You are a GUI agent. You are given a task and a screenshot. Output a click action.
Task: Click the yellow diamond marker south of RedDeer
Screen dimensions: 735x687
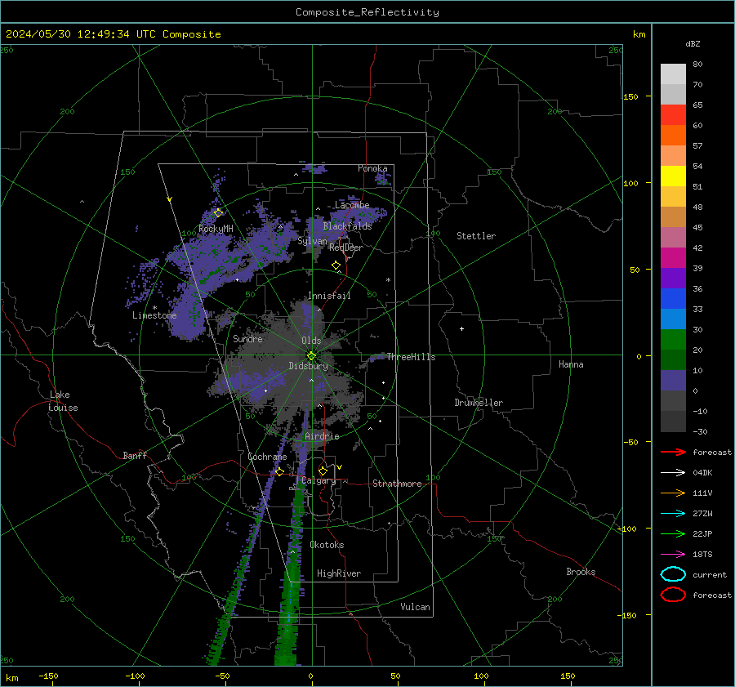click(336, 265)
